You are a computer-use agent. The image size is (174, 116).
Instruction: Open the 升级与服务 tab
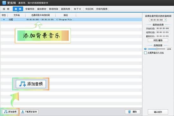tap(102, 9)
